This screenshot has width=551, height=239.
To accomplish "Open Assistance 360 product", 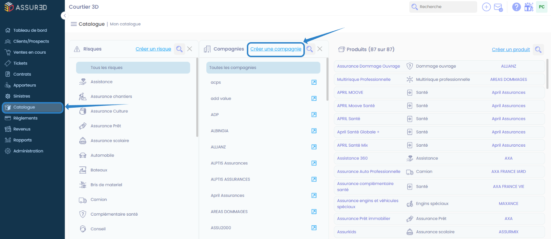I will click(x=352, y=158).
